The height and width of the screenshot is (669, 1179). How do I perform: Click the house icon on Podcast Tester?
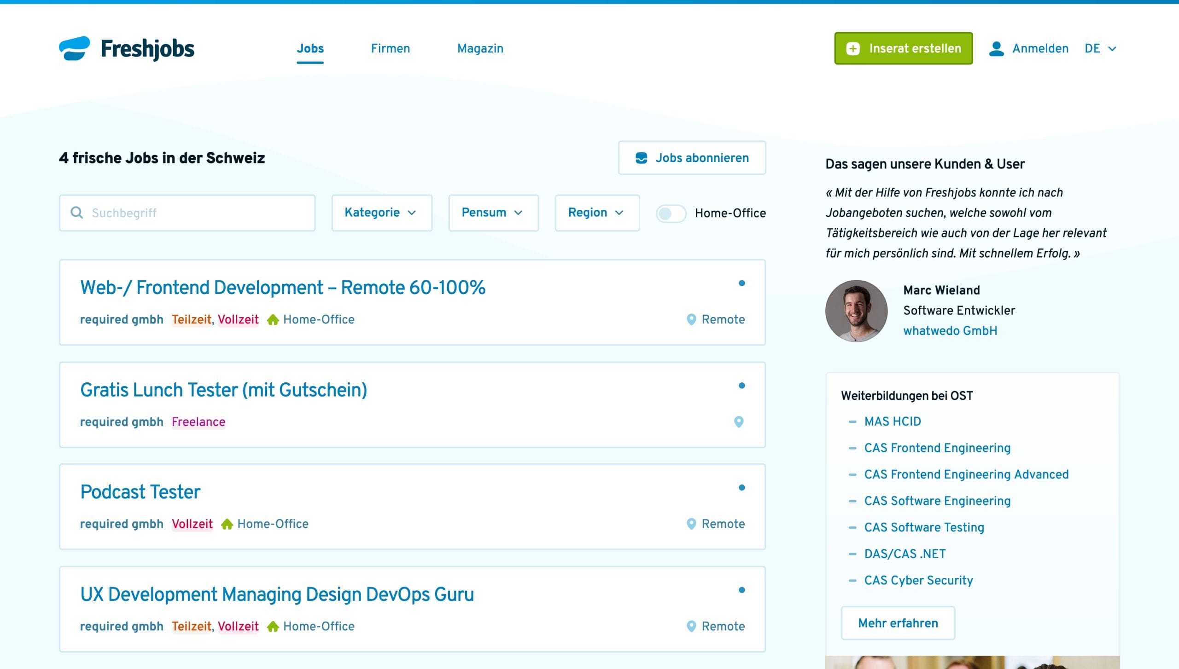[227, 524]
